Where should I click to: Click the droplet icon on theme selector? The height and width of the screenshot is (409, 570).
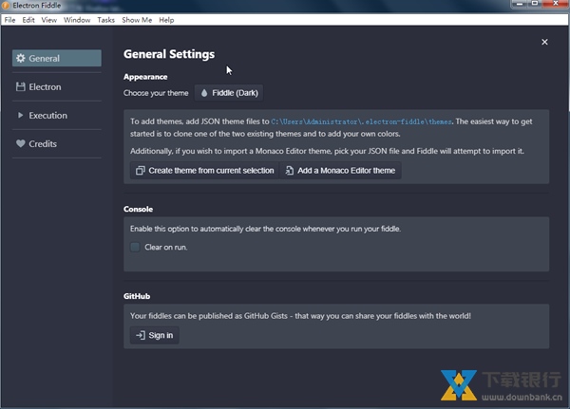coord(204,93)
